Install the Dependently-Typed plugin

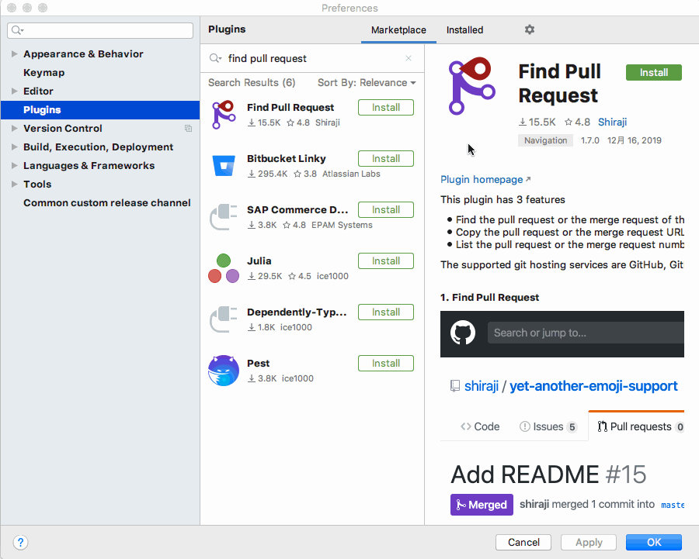tap(385, 312)
